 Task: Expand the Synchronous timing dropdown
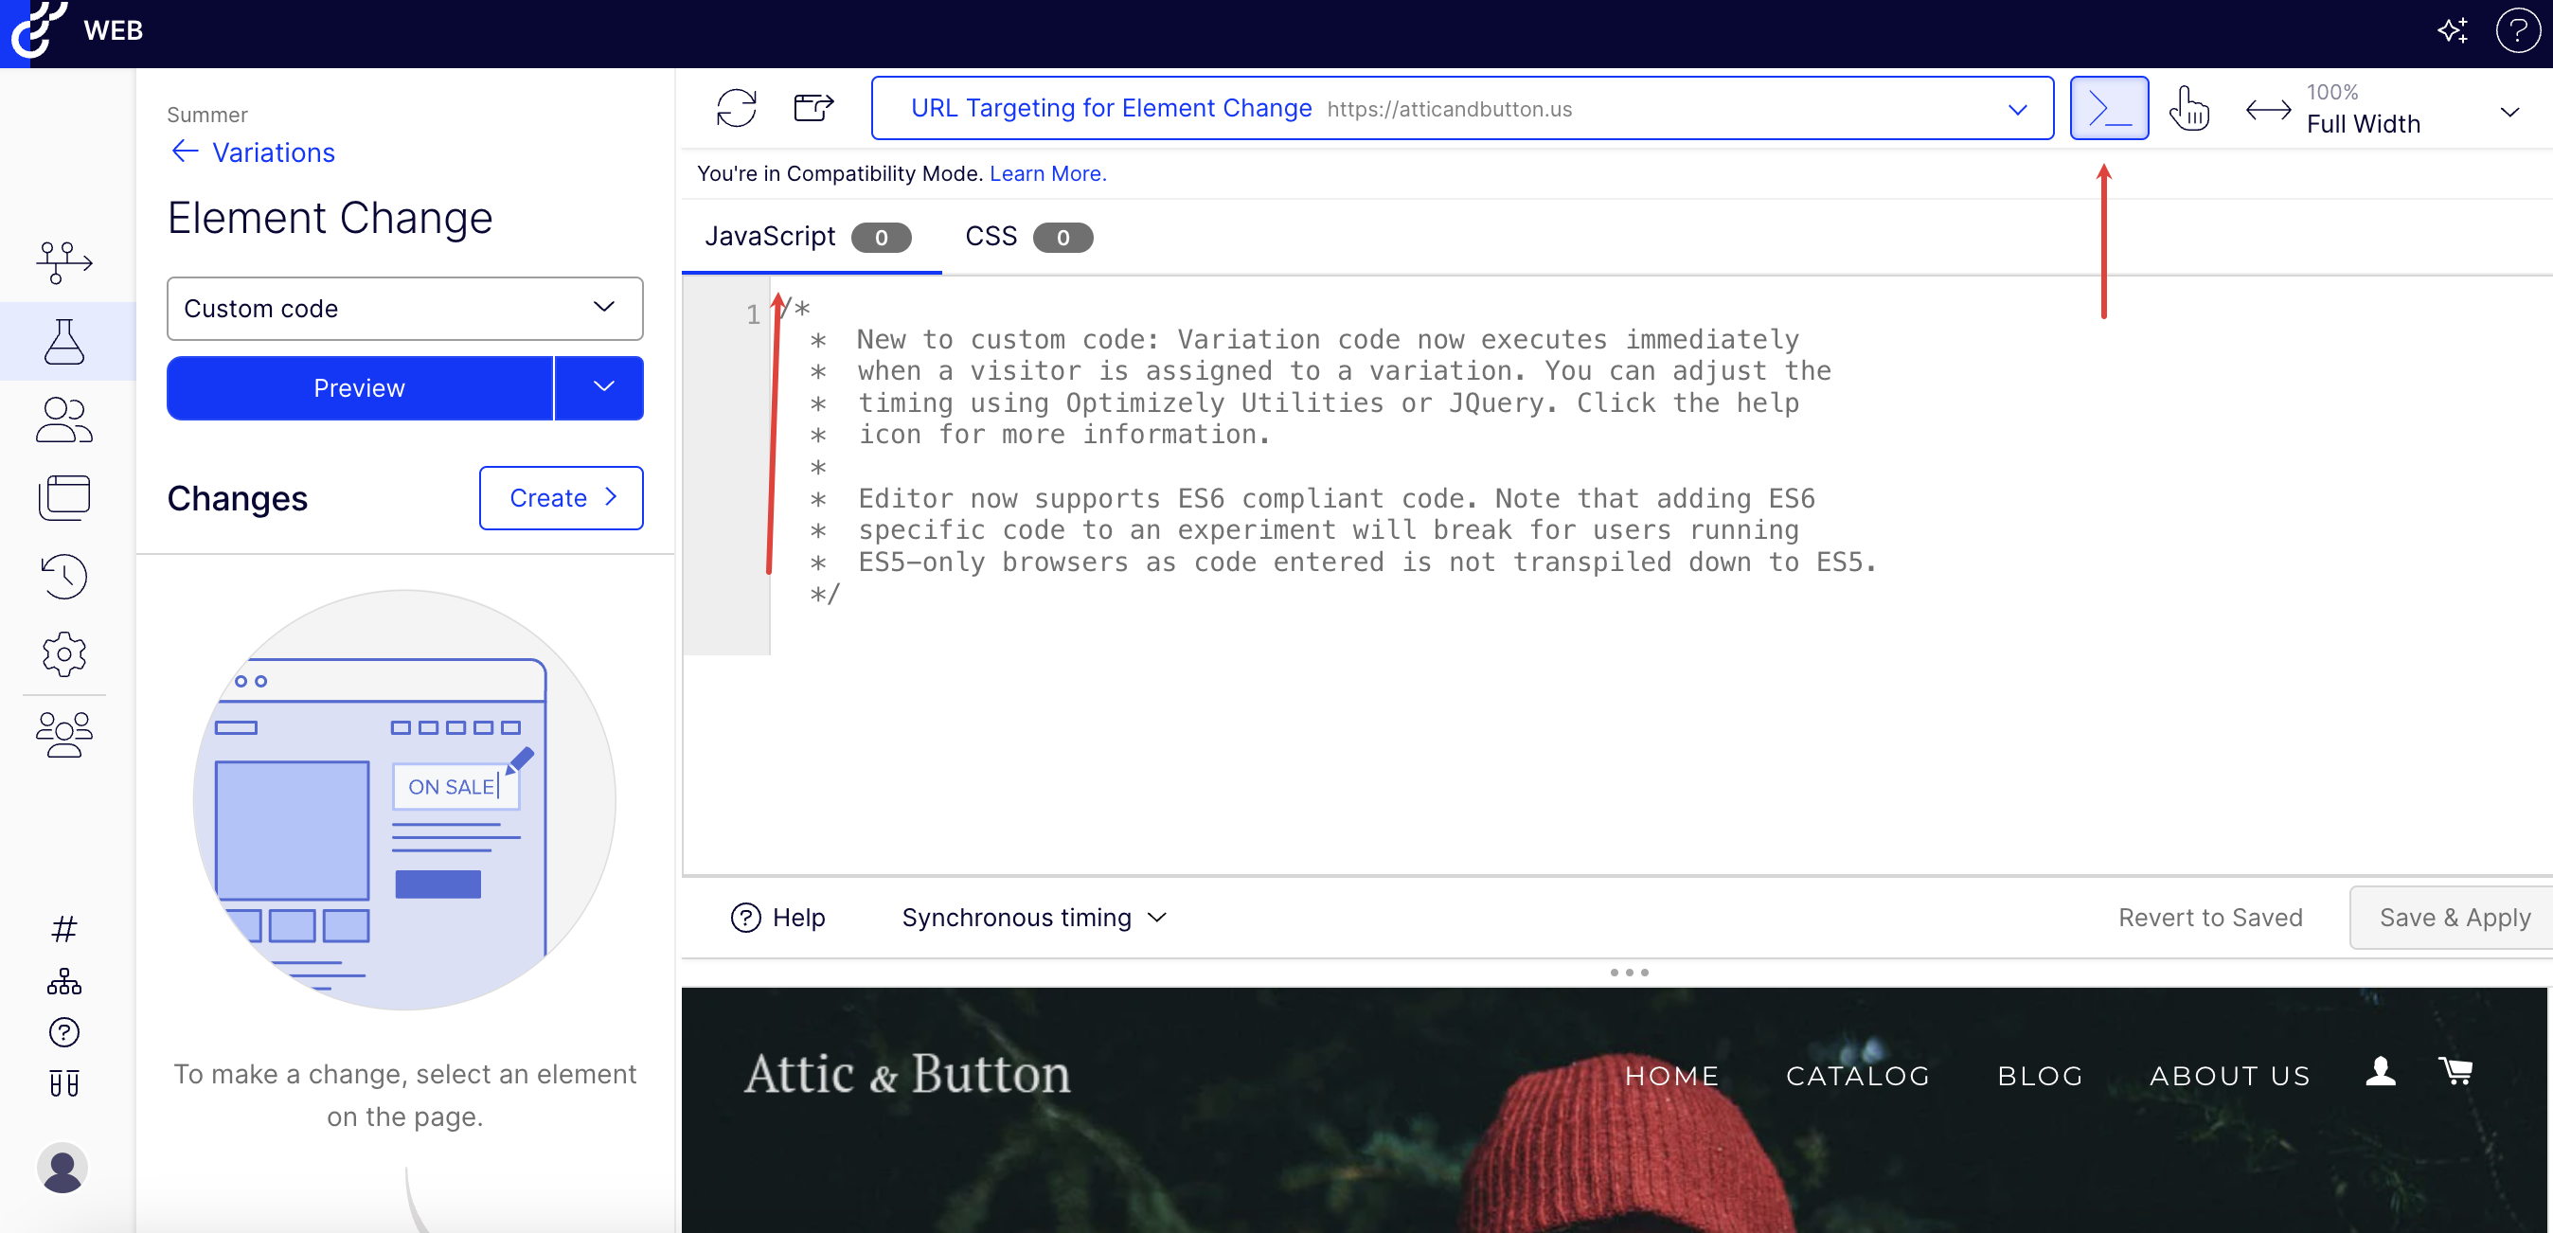pyautogui.click(x=1033, y=917)
